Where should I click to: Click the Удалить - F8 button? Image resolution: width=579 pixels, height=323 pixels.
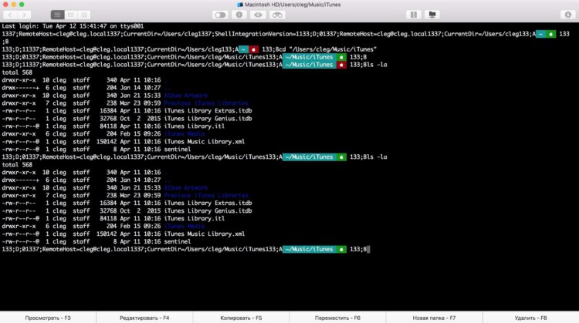pos(530,318)
